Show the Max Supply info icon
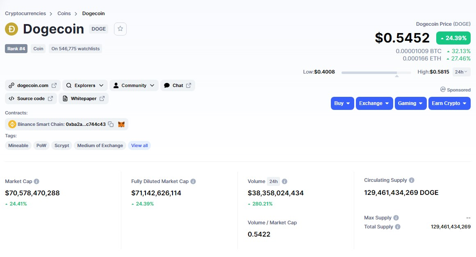Image resolution: width=476 pixels, height=257 pixels. 396,218
